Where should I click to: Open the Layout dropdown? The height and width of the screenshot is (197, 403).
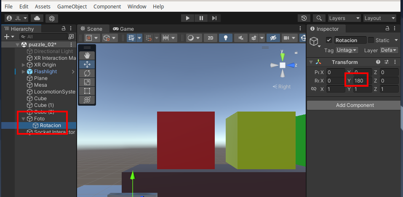coord(379,18)
